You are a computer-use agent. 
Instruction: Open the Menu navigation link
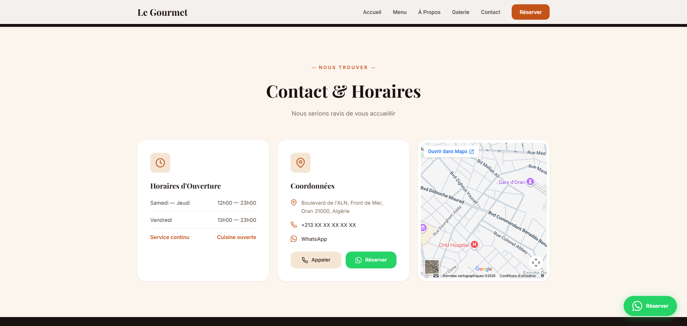pos(399,12)
